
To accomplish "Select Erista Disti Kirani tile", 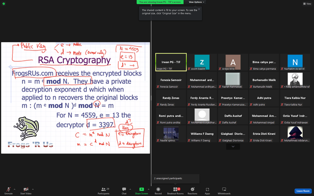I will pyautogui.click(x=264, y=134).
